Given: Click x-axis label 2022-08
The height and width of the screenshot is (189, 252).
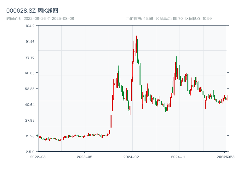Looking at the screenshot, I should click(38, 157).
